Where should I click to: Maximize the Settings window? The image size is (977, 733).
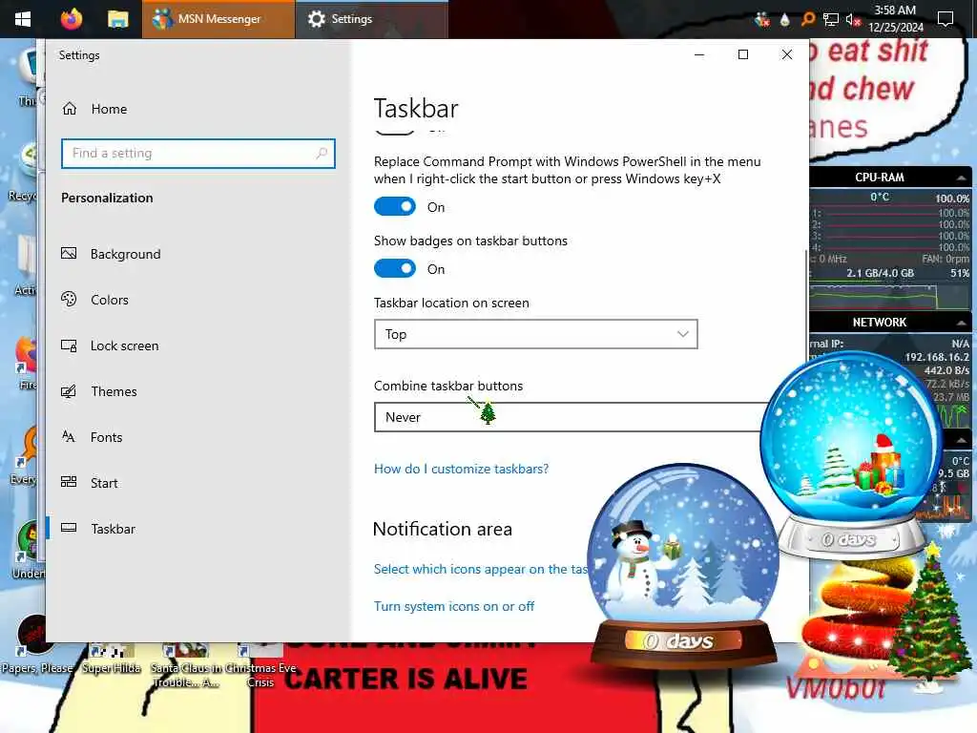tap(742, 54)
